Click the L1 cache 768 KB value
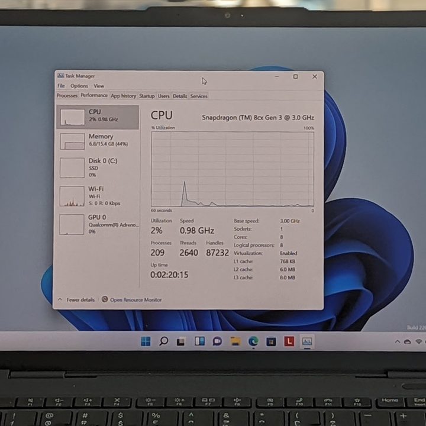 coord(288,262)
